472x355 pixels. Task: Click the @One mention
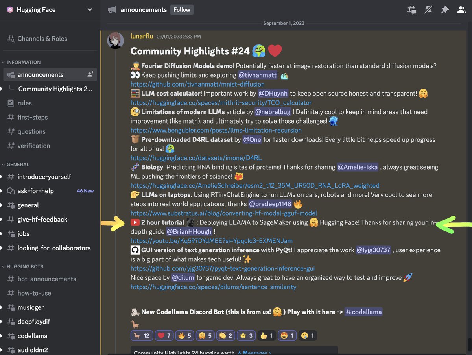tap(252, 140)
